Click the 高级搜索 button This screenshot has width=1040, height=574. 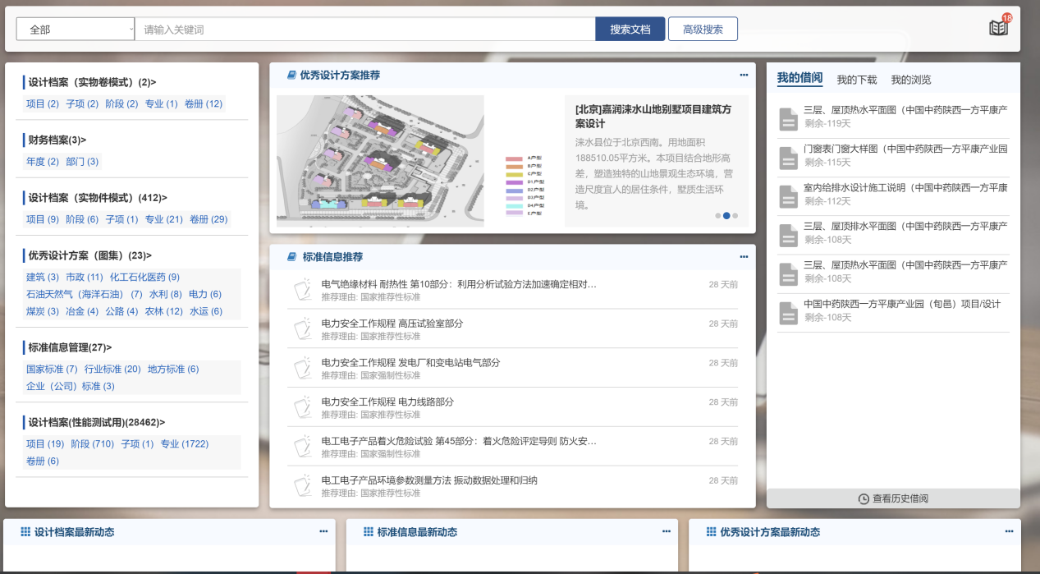click(x=703, y=30)
